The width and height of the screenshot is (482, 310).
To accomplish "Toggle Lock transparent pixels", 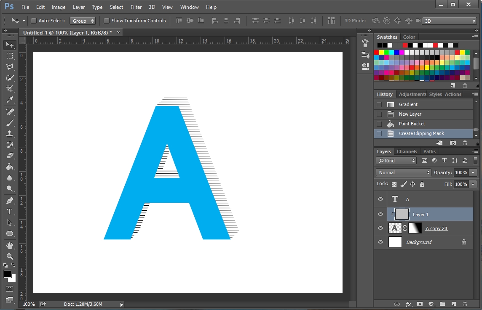I will [x=394, y=184].
